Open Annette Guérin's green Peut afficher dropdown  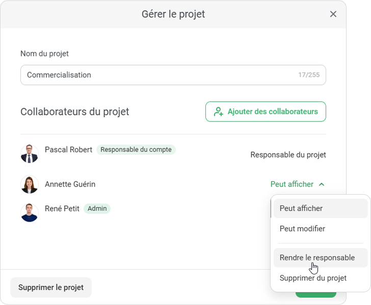click(x=292, y=184)
